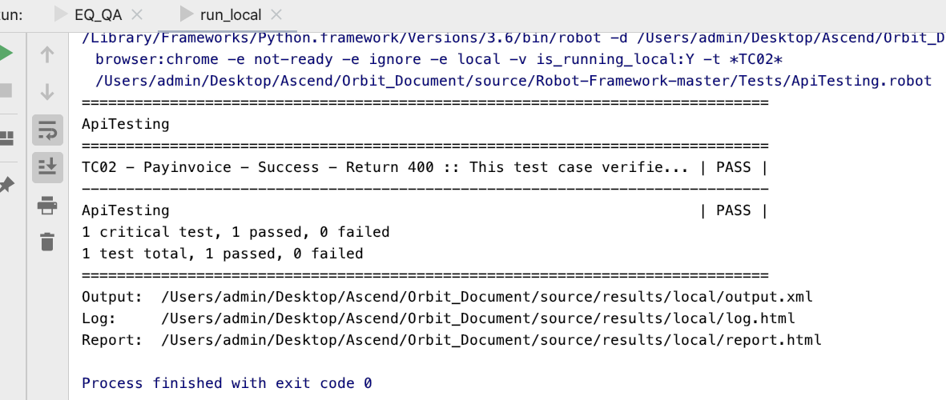Toggle soft-wrap for console output

47,130
